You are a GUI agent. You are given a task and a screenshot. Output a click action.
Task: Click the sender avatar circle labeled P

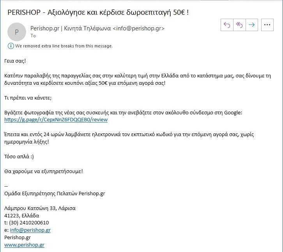(x=17, y=32)
